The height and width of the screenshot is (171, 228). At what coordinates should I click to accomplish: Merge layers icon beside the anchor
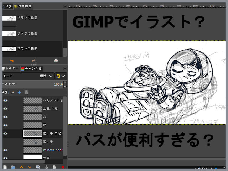pos(55,167)
